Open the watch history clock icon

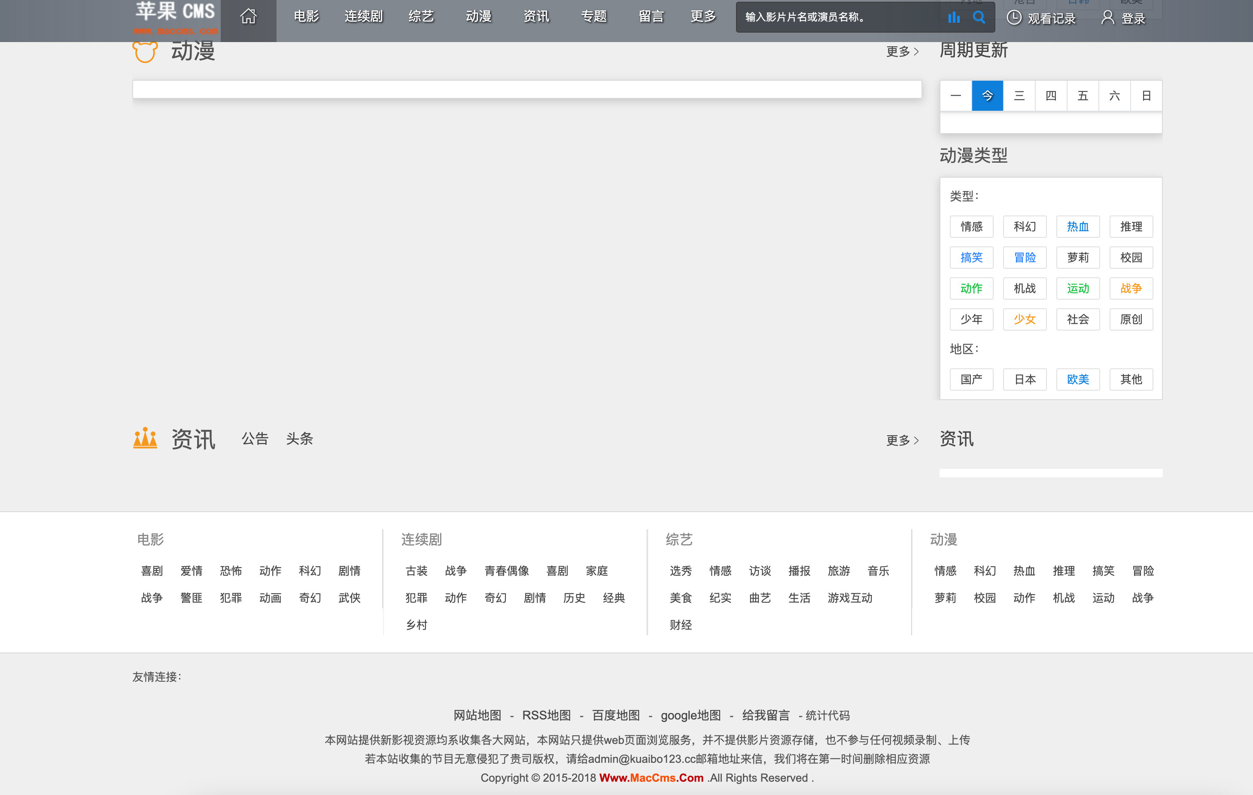pos(1014,18)
